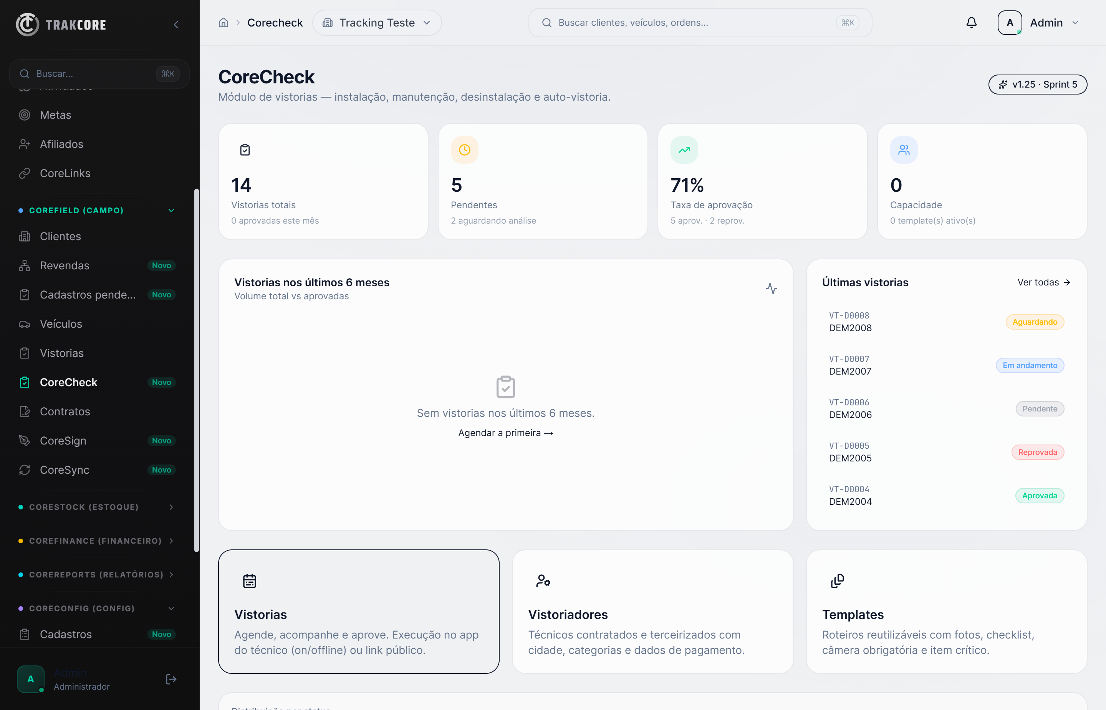Go to home via breadcrumb house icon
Image resolution: width=1106 pixels, height=710 pixels.
click(224, 23)
